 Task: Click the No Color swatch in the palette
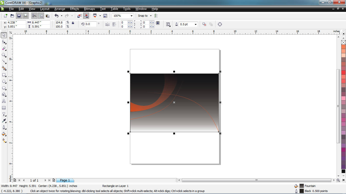point(343,42)
